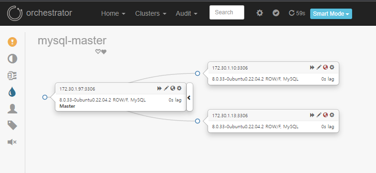Click forward arrows icon on 172.30.1.13 node
The height and width of the screenshot is (173, 376).
point(312,115)
